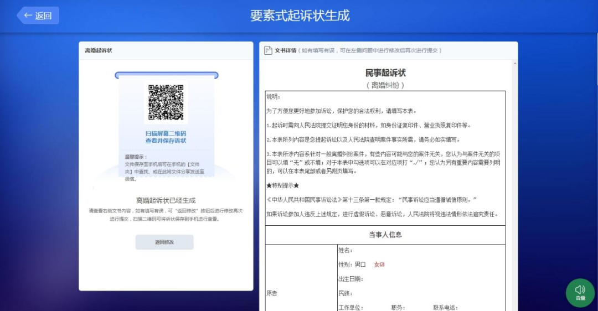Click the 文书详情 document icon
Viewport: 598px width, 311px height.
click(x=268, y=50)
